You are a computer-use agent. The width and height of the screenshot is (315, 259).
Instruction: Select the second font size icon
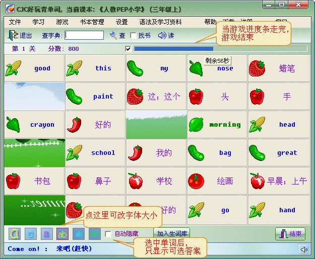tap(31, 234)
